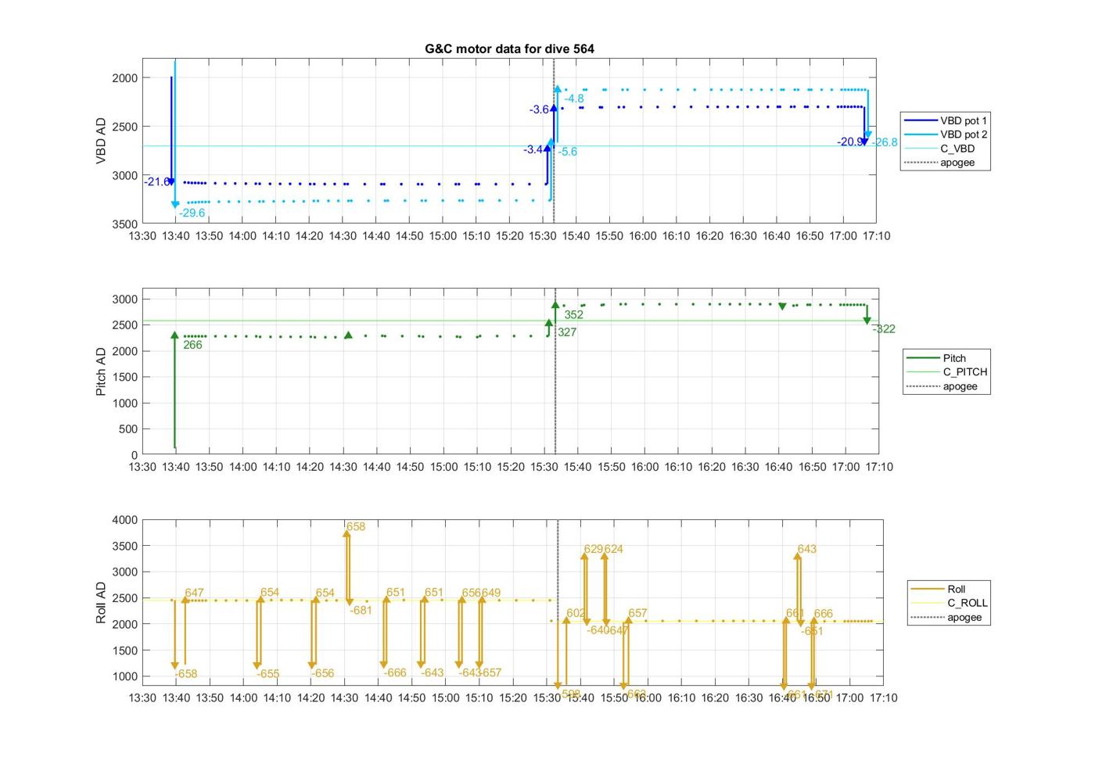Click the "658" roll label at the peak
The width and height of the screenshot is (1095, 771).
[x=356, y=527]
